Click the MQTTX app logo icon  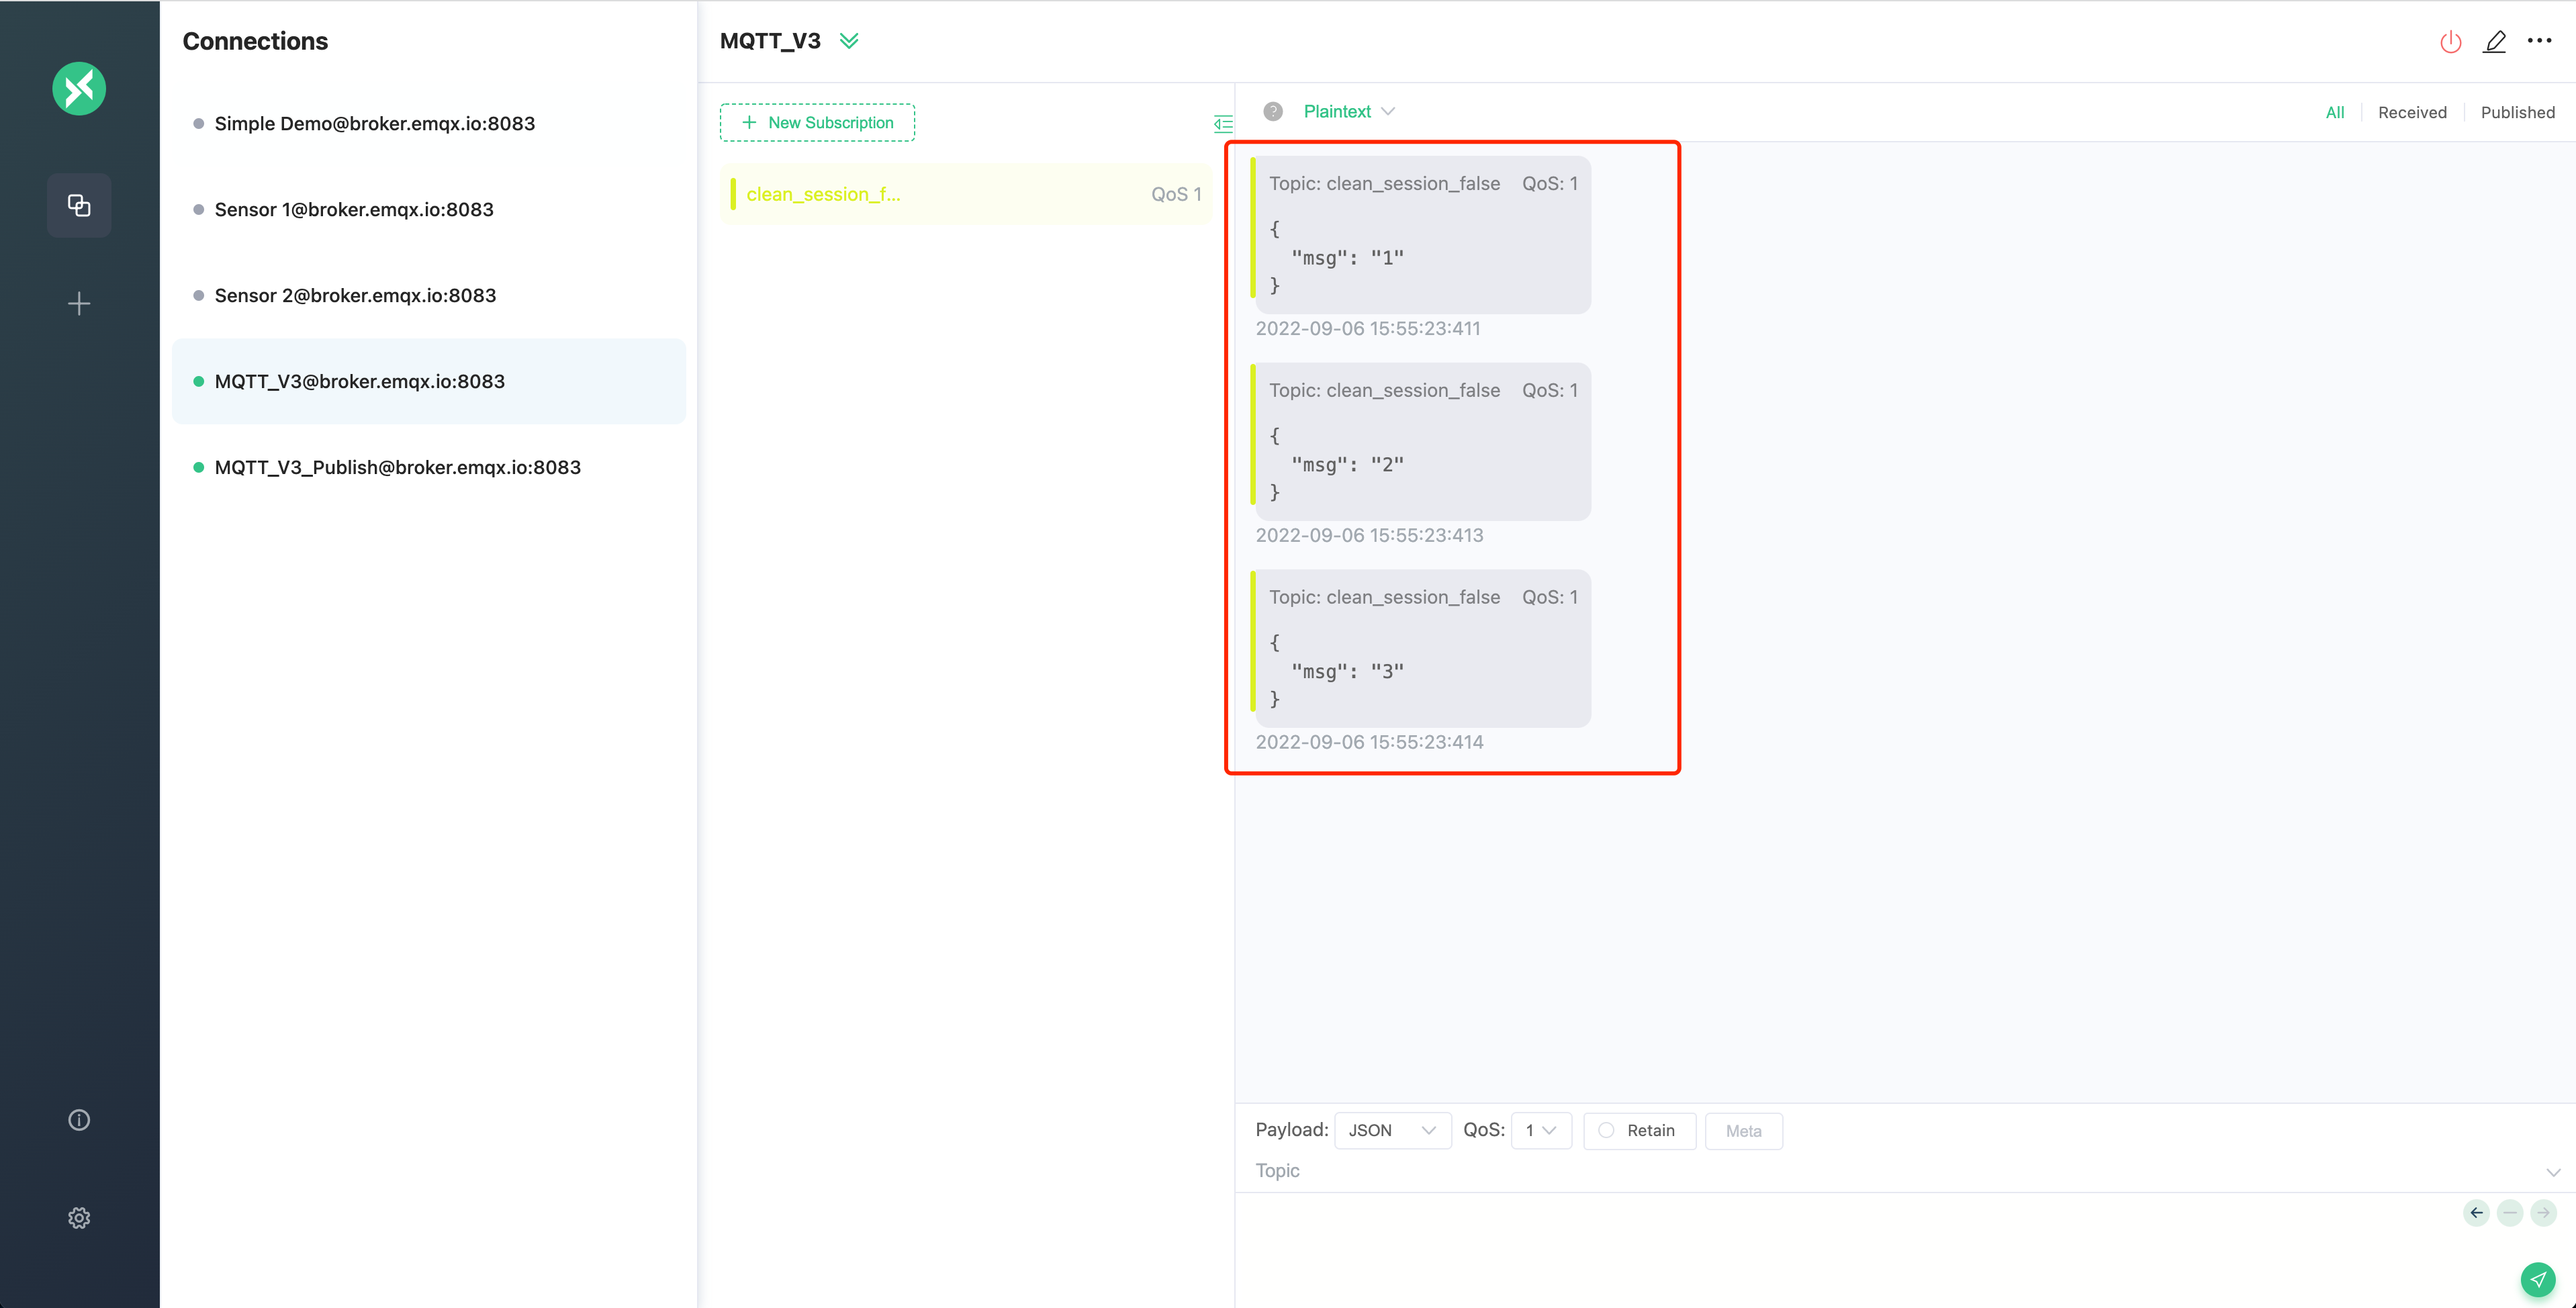click(79, 85)
